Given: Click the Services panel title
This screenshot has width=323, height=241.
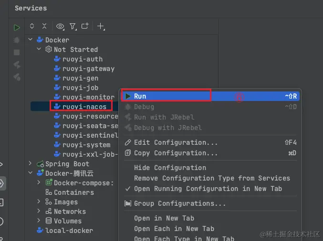Looking at the screenshot, I should [31, 8].
